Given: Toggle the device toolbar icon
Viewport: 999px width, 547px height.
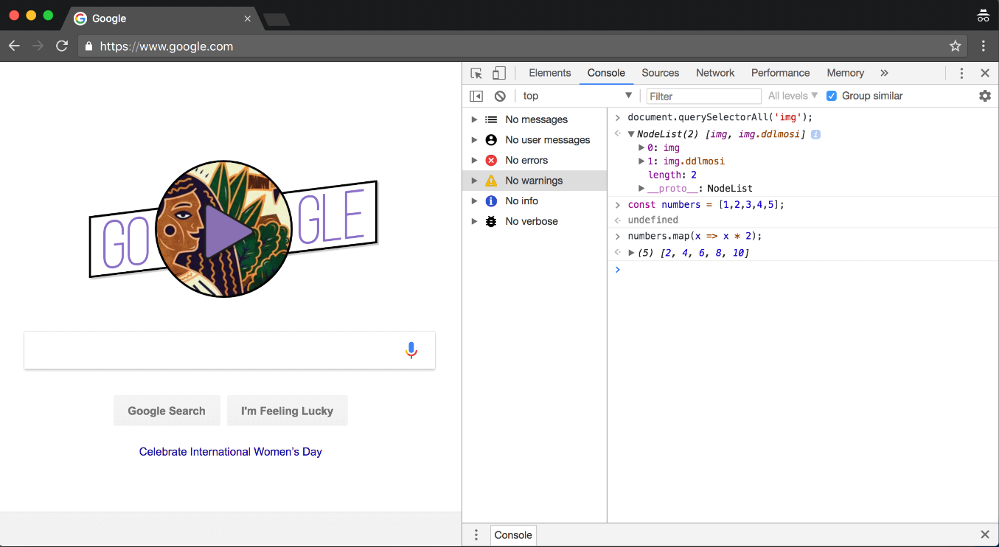Looking at the screenshot, I should 499,73.
